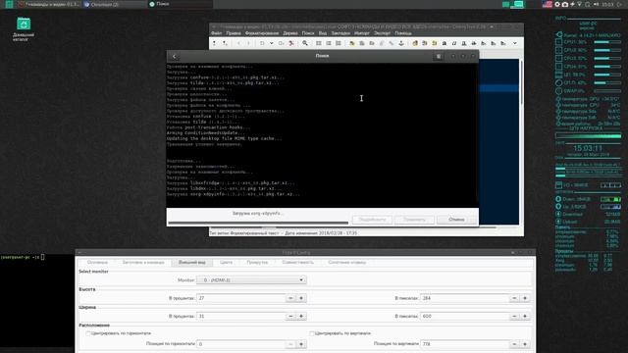Viewport: 628px width, 353px height.
Task: Go forward to next node in CherryTree
Action: [x=248, y=43]
